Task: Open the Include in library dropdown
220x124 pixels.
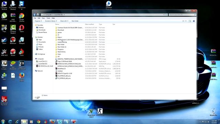Action: [51, 21]
